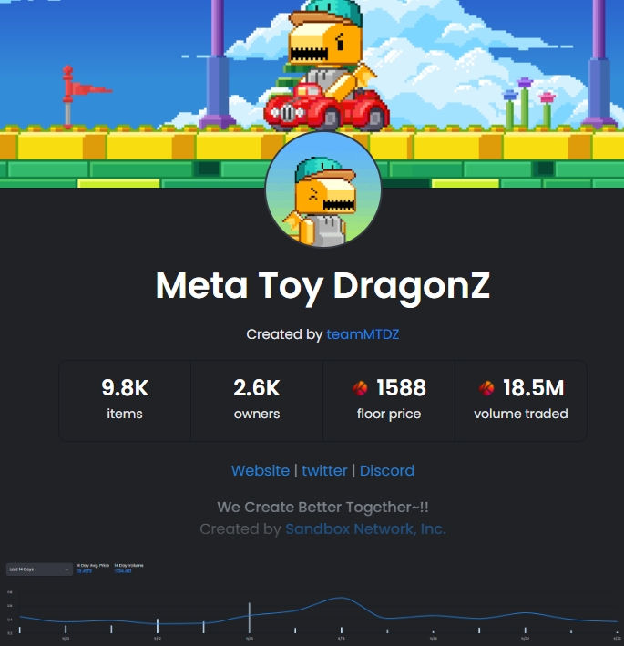
Task: Open the Last 14 Days dropdown
Action: click(38, 569)
